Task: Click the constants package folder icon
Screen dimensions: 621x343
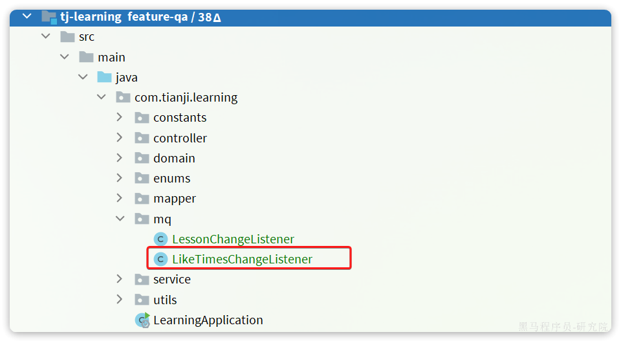Action: [x=142, y=118]
